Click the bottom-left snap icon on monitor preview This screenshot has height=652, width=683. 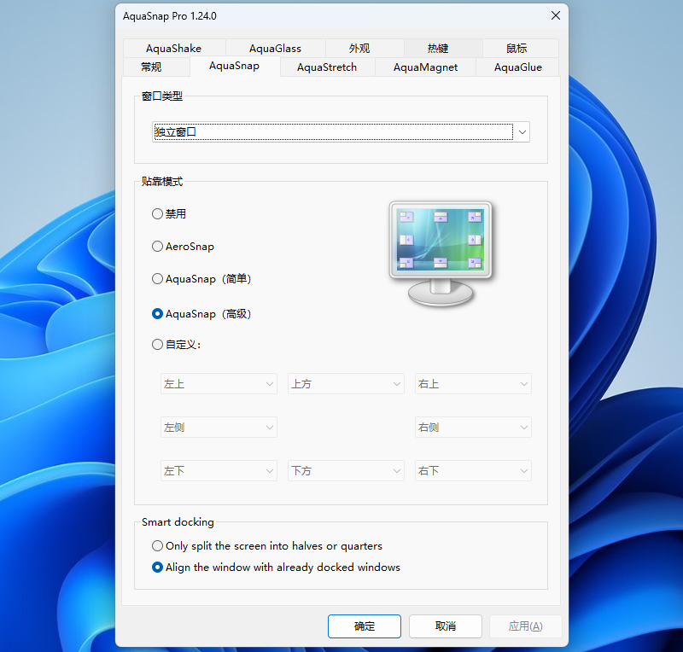(x=406, y=263)
